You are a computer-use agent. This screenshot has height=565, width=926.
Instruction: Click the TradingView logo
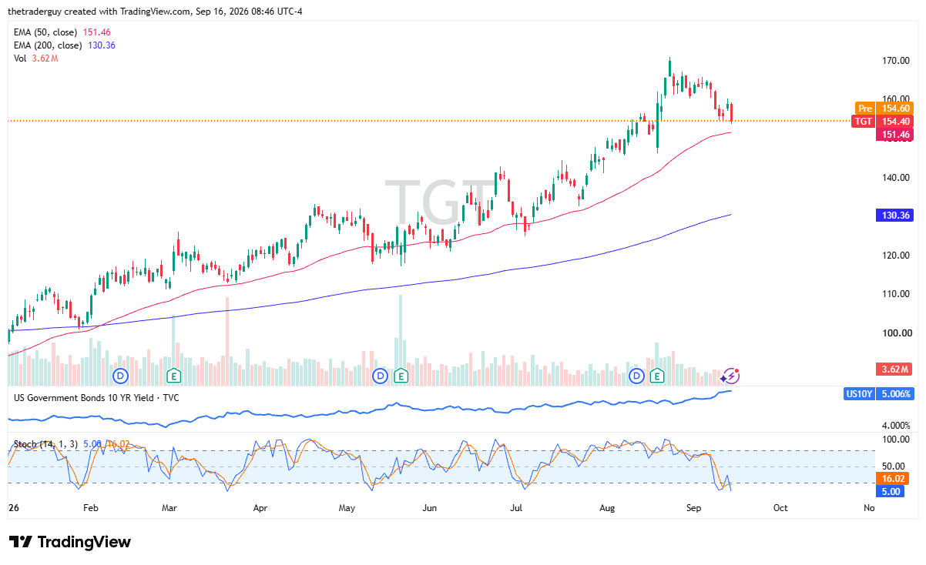pyautogui.click(x=70, y=542)
